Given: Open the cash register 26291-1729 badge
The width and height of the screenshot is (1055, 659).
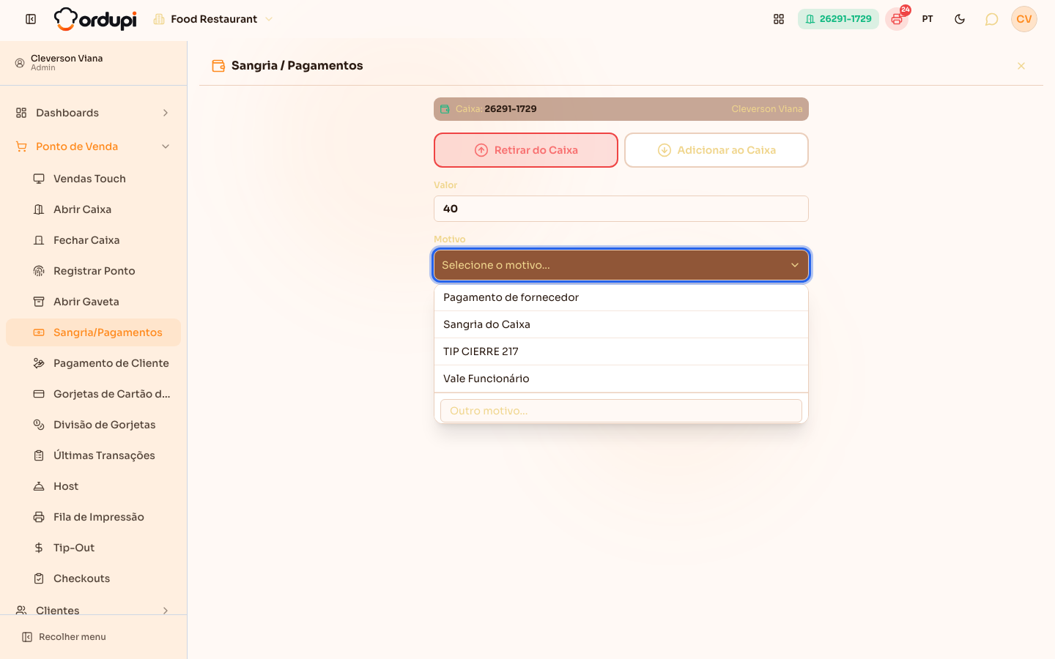Looking at the screenshot, I should point(838,19).
